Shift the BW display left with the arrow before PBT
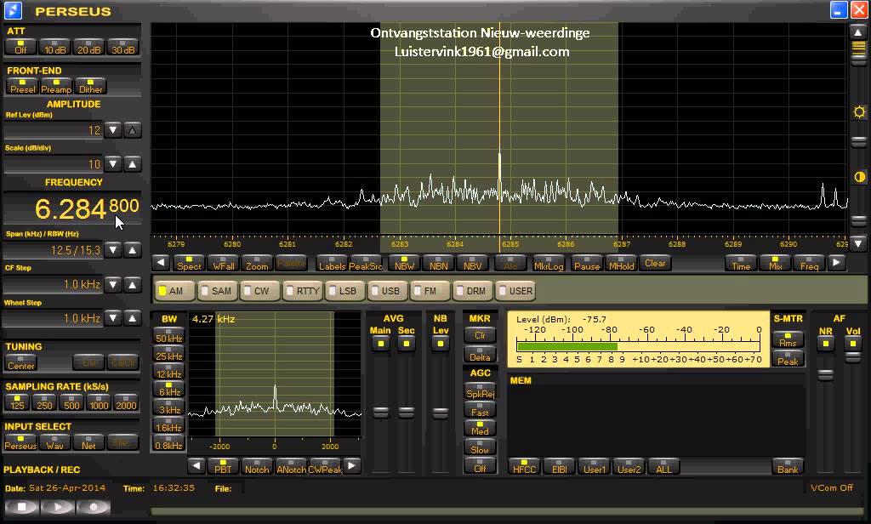 point(196,465)
